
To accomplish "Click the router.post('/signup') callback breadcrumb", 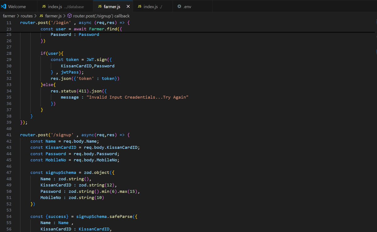I will pos(101,16).
